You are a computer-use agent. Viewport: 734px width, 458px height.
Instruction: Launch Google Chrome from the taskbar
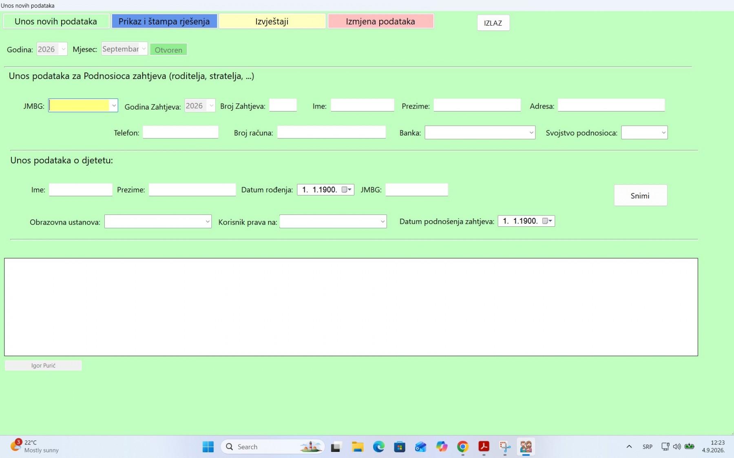coord(462,447)
